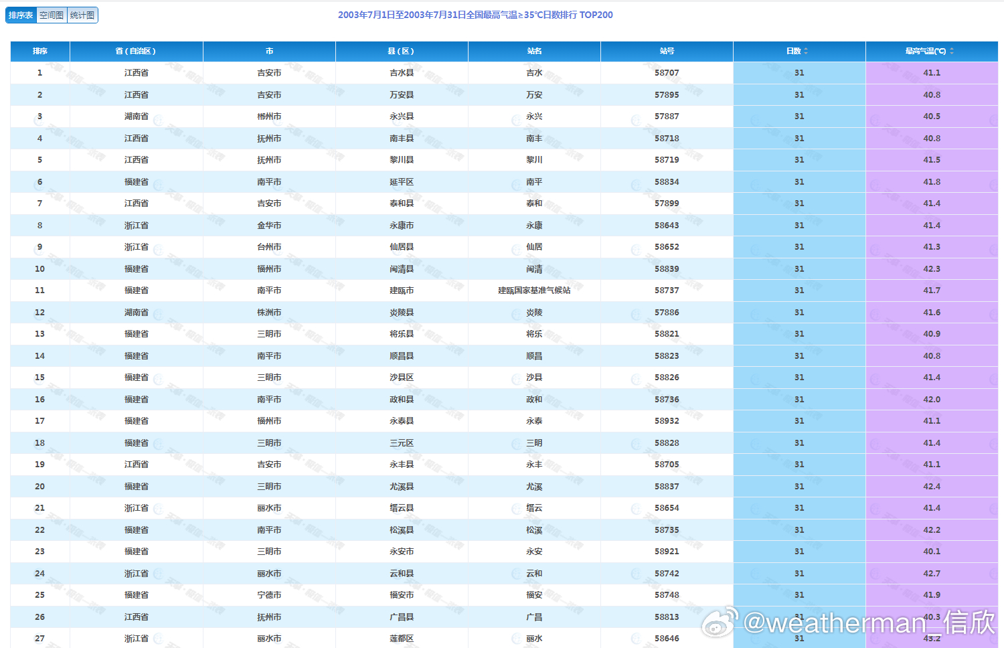Select station number 57899
The height and width of the screenshot is (648, 1004).
pos(667,204)
